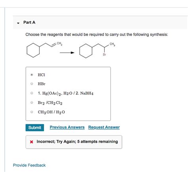Click the Incorrect; Try Again message box
The height and width of the screenshot is (172, 188).
click(74, 142)
